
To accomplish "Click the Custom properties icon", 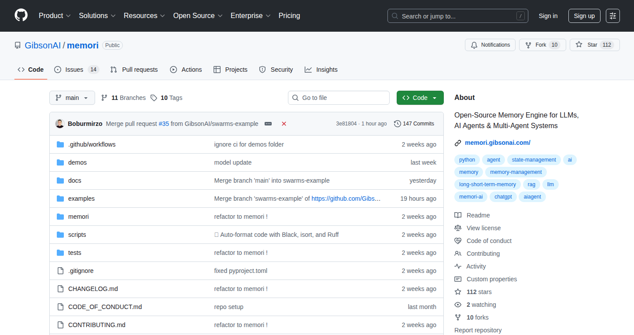I will (458, 279).
